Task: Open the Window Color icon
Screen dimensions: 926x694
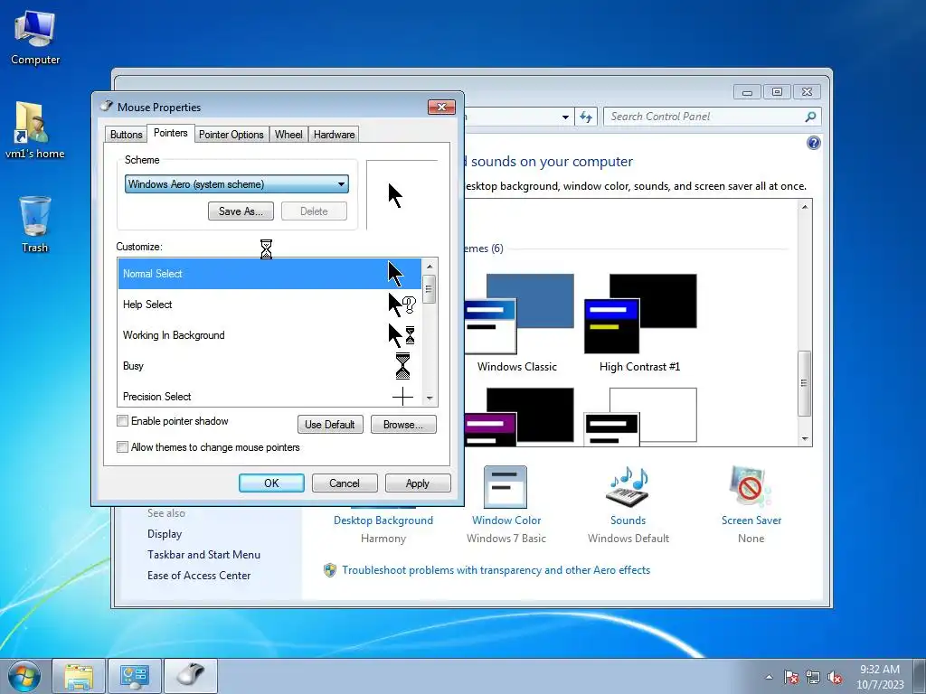Action: click(506, 487)
